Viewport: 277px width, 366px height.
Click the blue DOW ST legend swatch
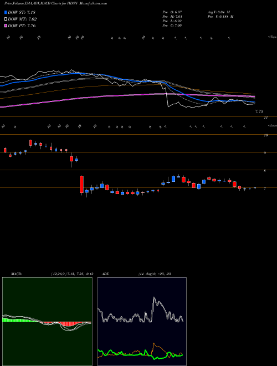[x=6, y=12]
